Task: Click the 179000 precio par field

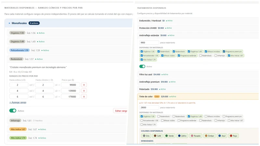Action: [x=71, y=97]
